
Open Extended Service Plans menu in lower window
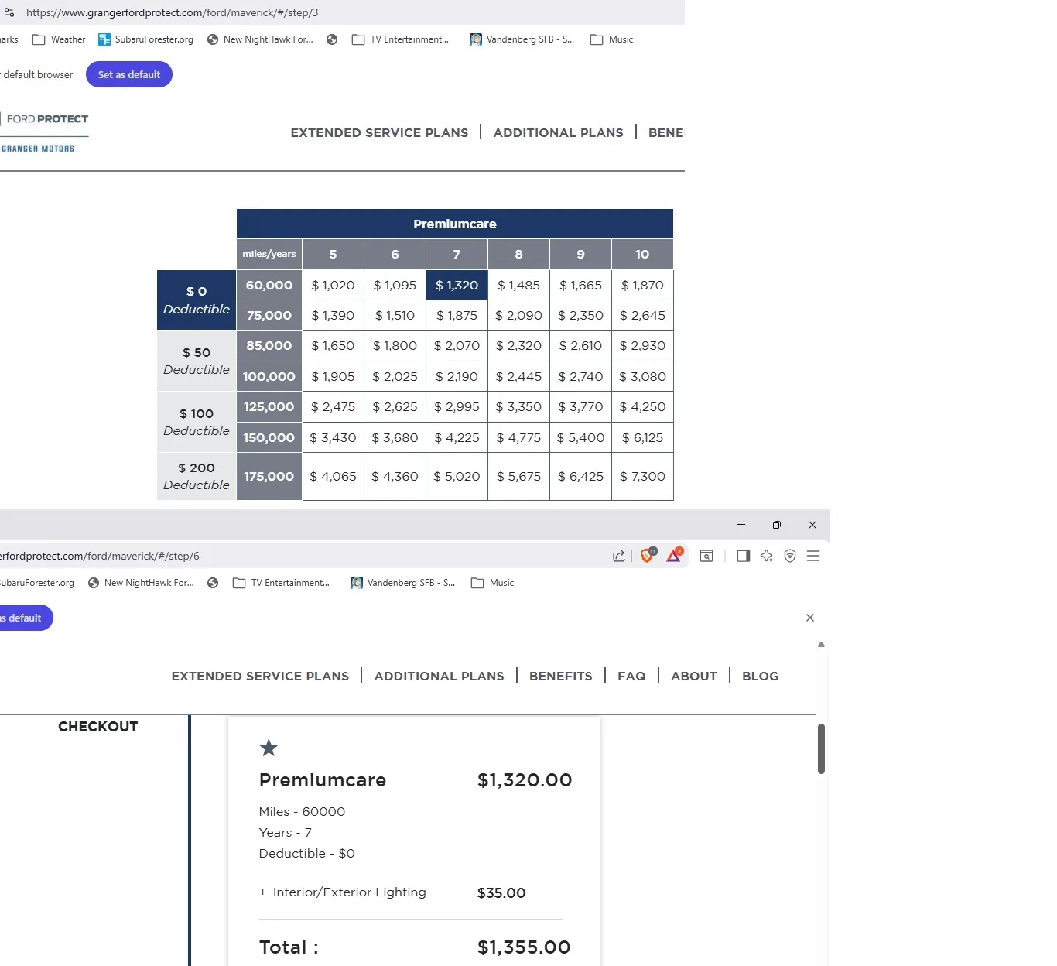260,676
